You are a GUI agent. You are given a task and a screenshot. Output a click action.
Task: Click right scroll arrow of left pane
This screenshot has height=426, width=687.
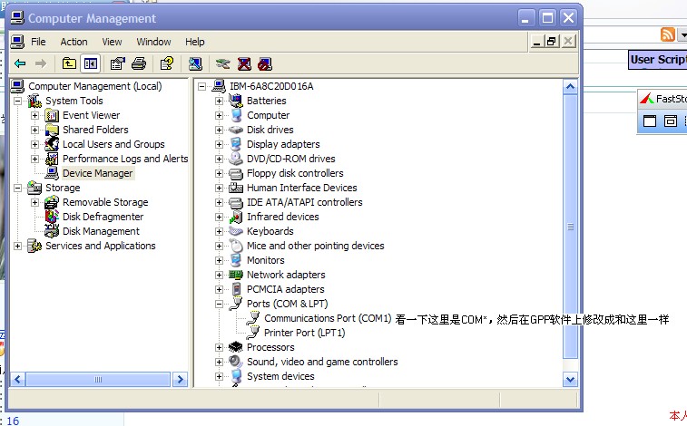180,379
